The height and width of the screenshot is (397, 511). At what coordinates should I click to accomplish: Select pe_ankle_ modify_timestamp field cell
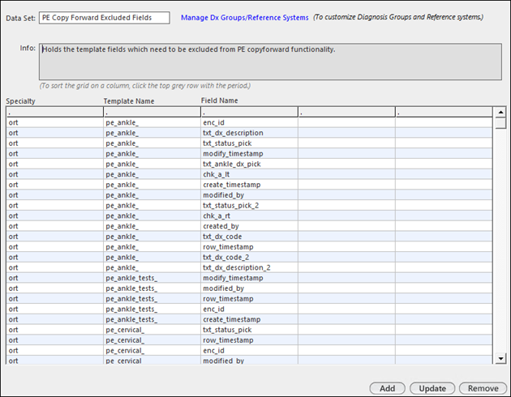click(249, 154)
